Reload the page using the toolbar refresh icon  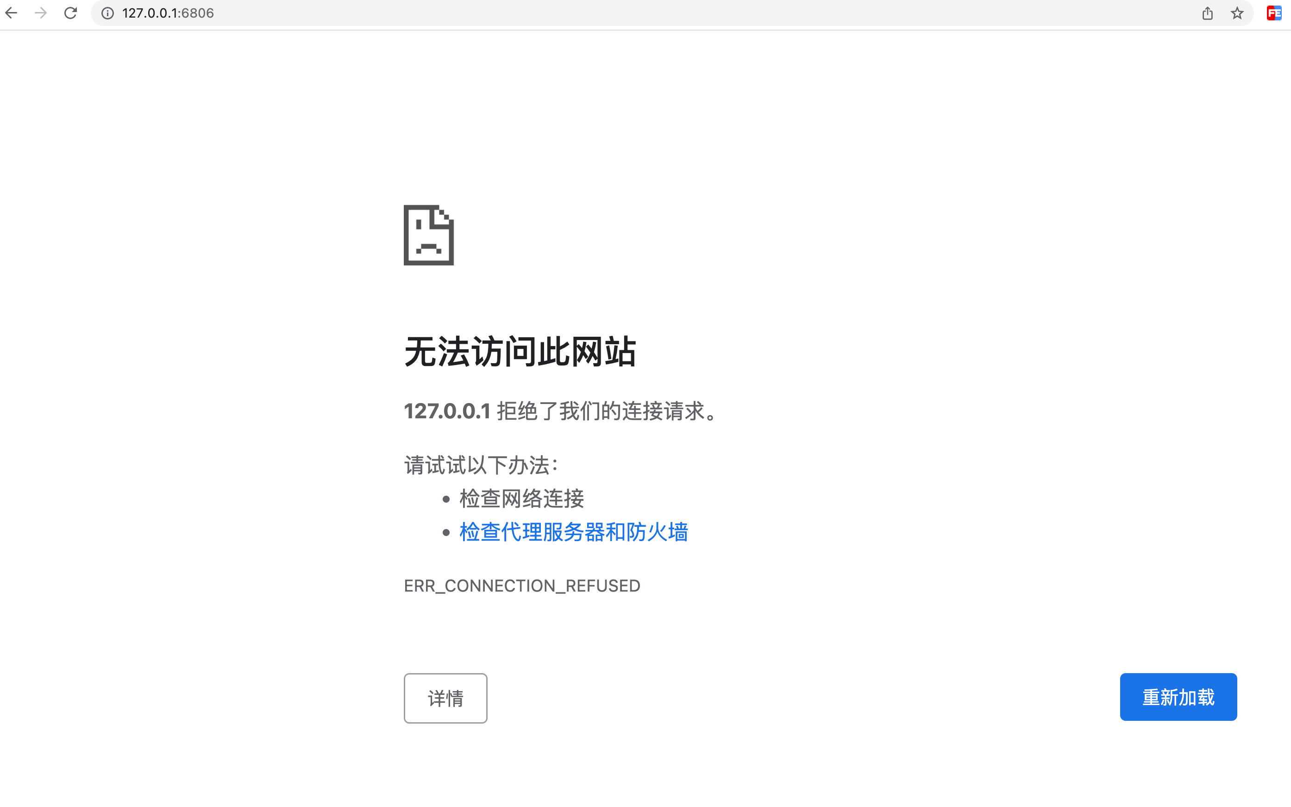[x=70, y=13]
